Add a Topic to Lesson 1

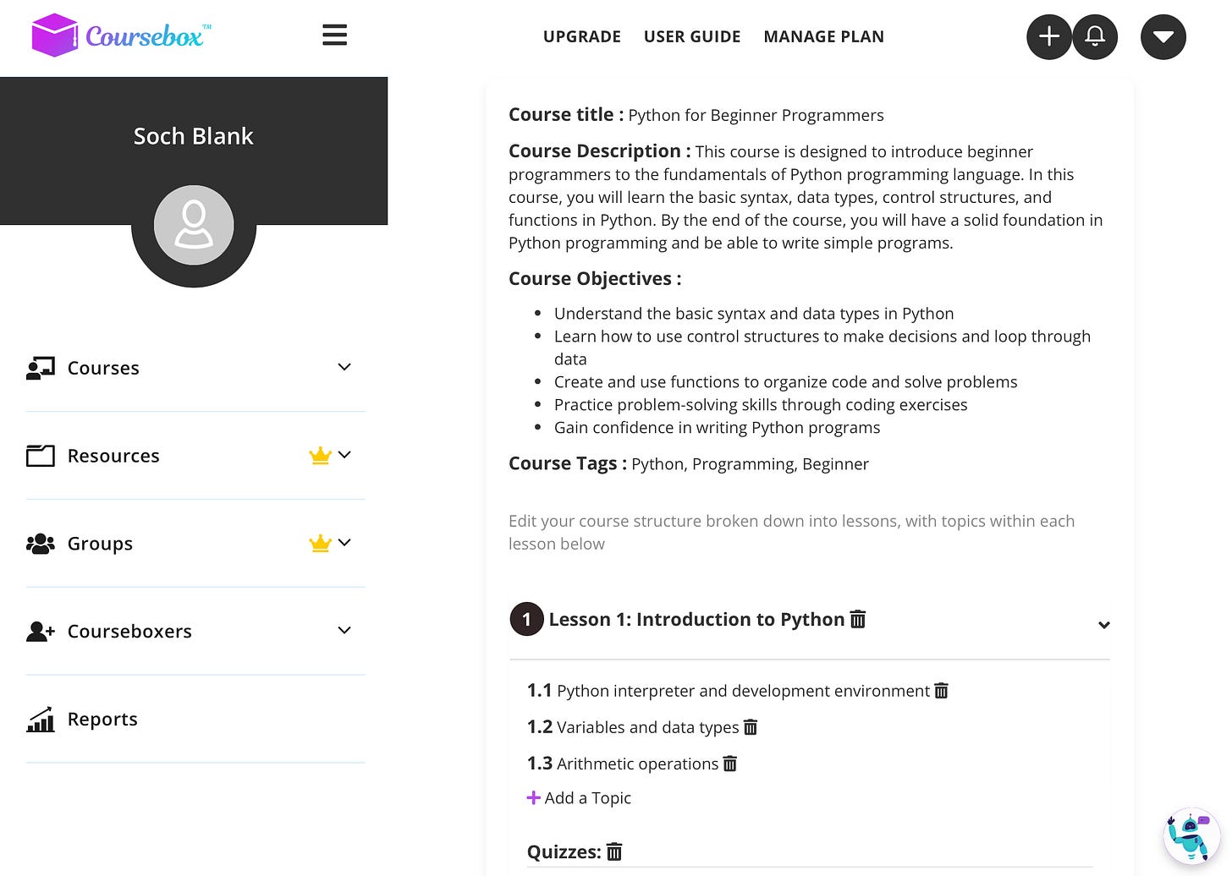pos(579,797)
